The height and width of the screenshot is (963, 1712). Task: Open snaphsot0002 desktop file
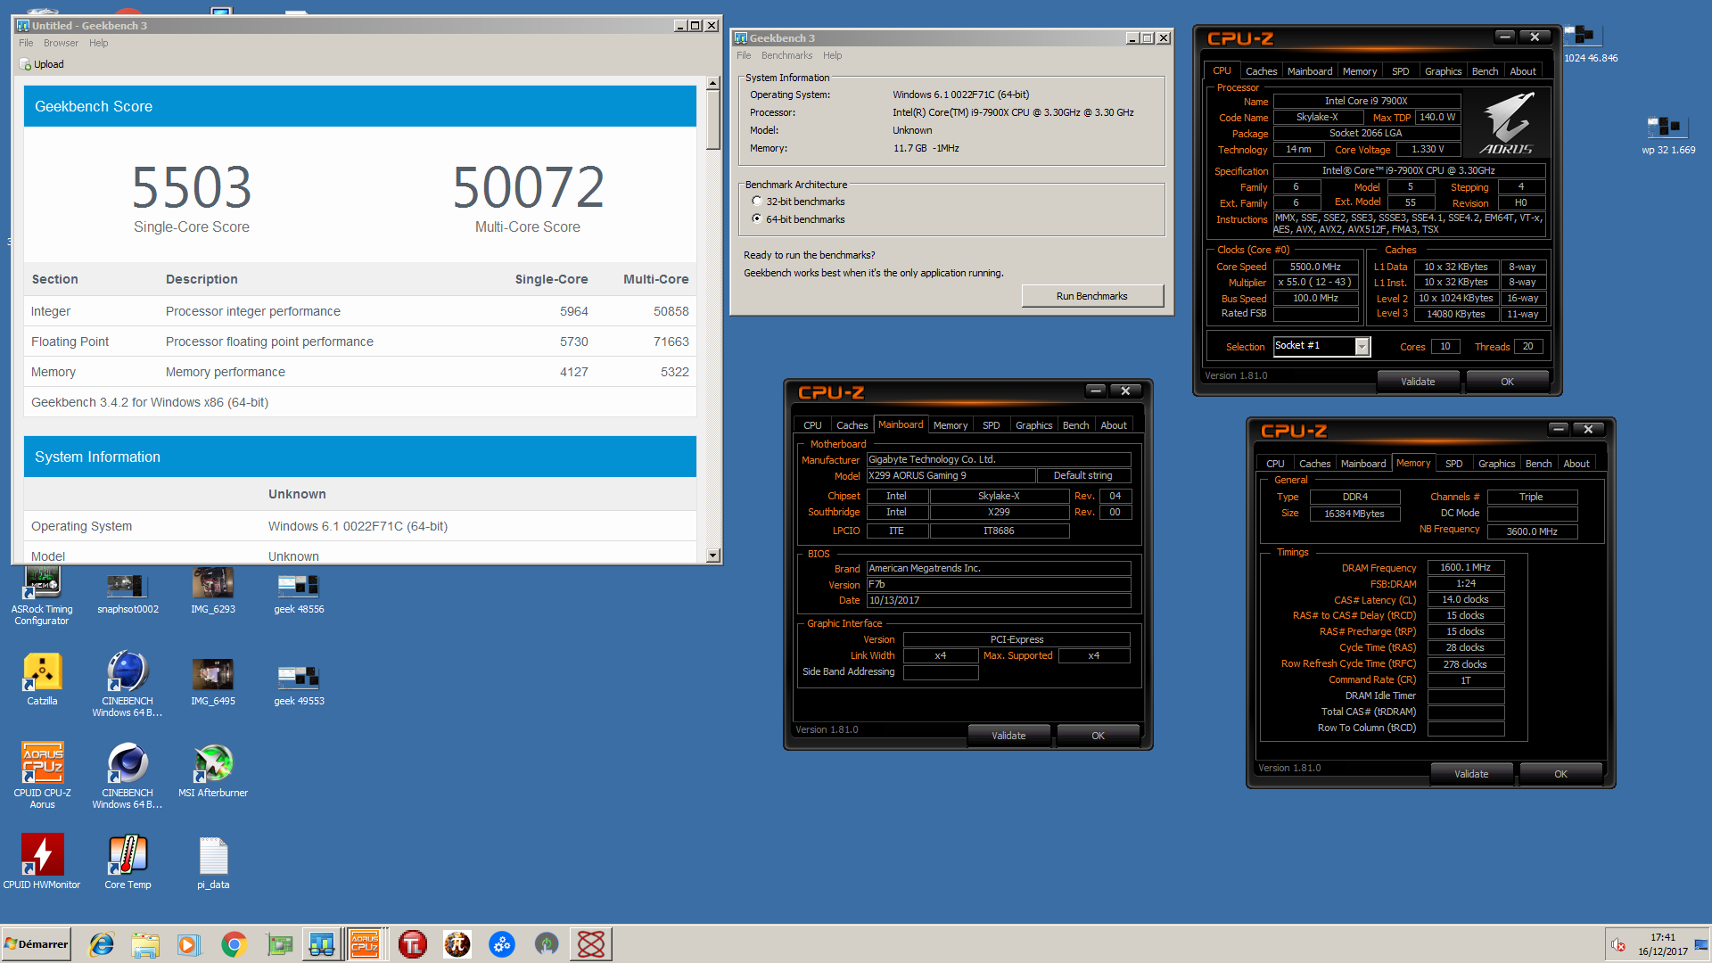tap(128, 593)
